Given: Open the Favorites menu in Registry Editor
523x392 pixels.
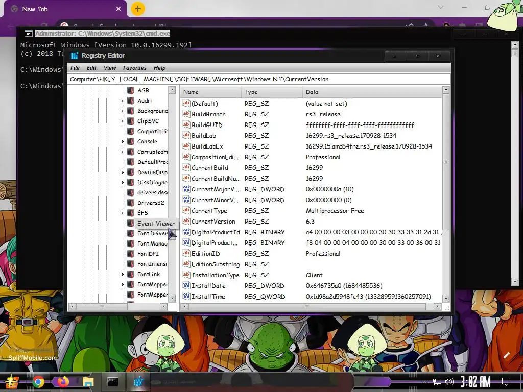Looking at the screenshot, I should coord(135,68).
